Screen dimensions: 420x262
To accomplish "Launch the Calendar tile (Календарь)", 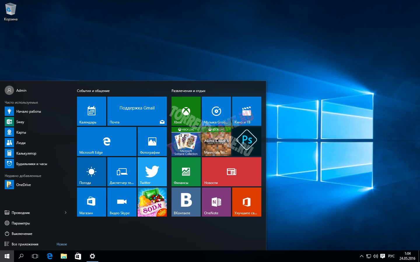I will tap(91, 111).
